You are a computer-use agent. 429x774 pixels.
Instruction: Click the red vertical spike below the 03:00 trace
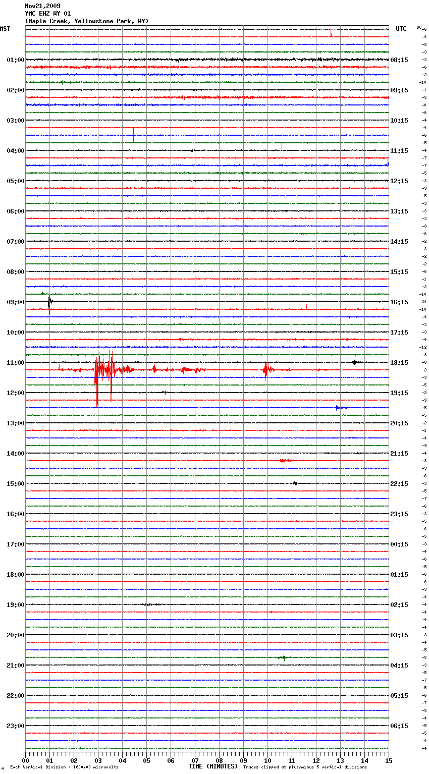(133, 135)
